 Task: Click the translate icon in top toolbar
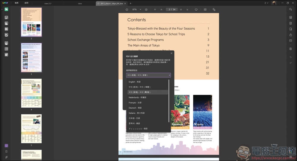(214, 10)
